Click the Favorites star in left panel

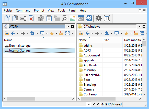(x=52, y=33)
